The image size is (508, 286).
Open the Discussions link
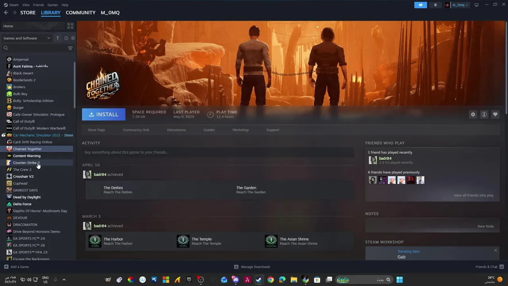(176, 130)
